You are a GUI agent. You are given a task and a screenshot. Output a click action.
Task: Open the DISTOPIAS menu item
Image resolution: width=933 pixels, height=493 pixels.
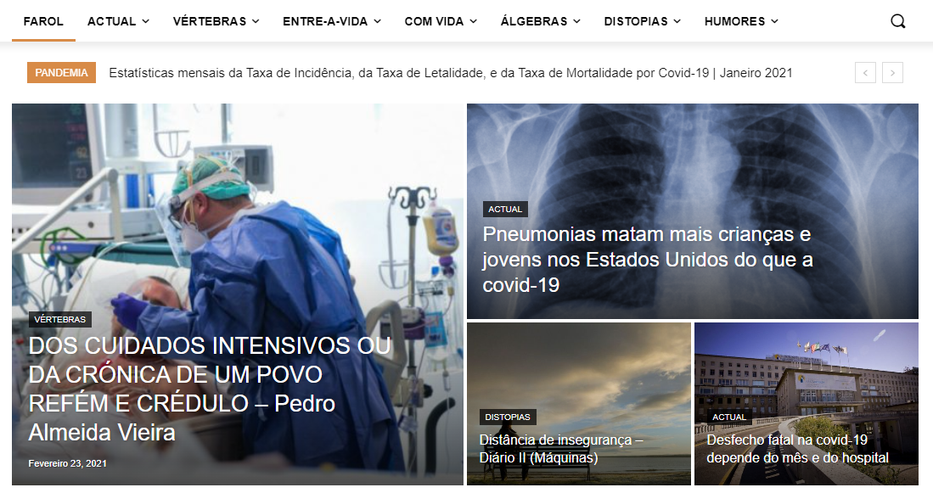click(x=642, y=21)
